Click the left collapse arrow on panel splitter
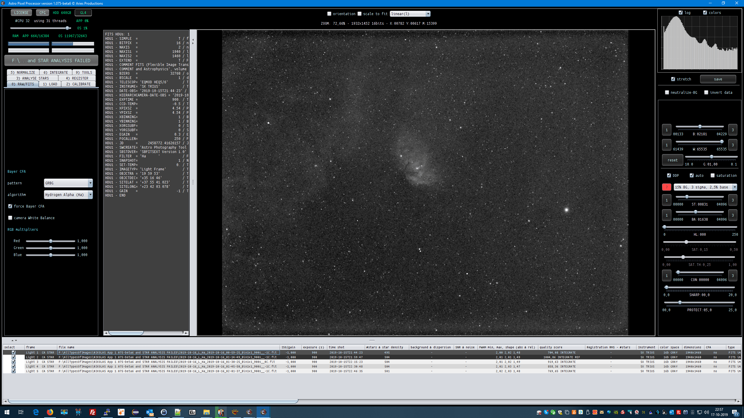 [193, 40]
